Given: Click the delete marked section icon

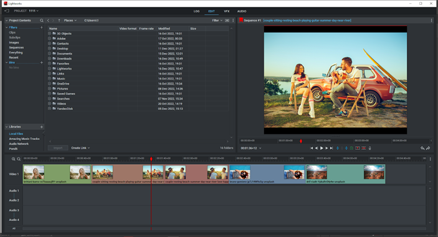Looking at the screenshot, I should 363,148.
